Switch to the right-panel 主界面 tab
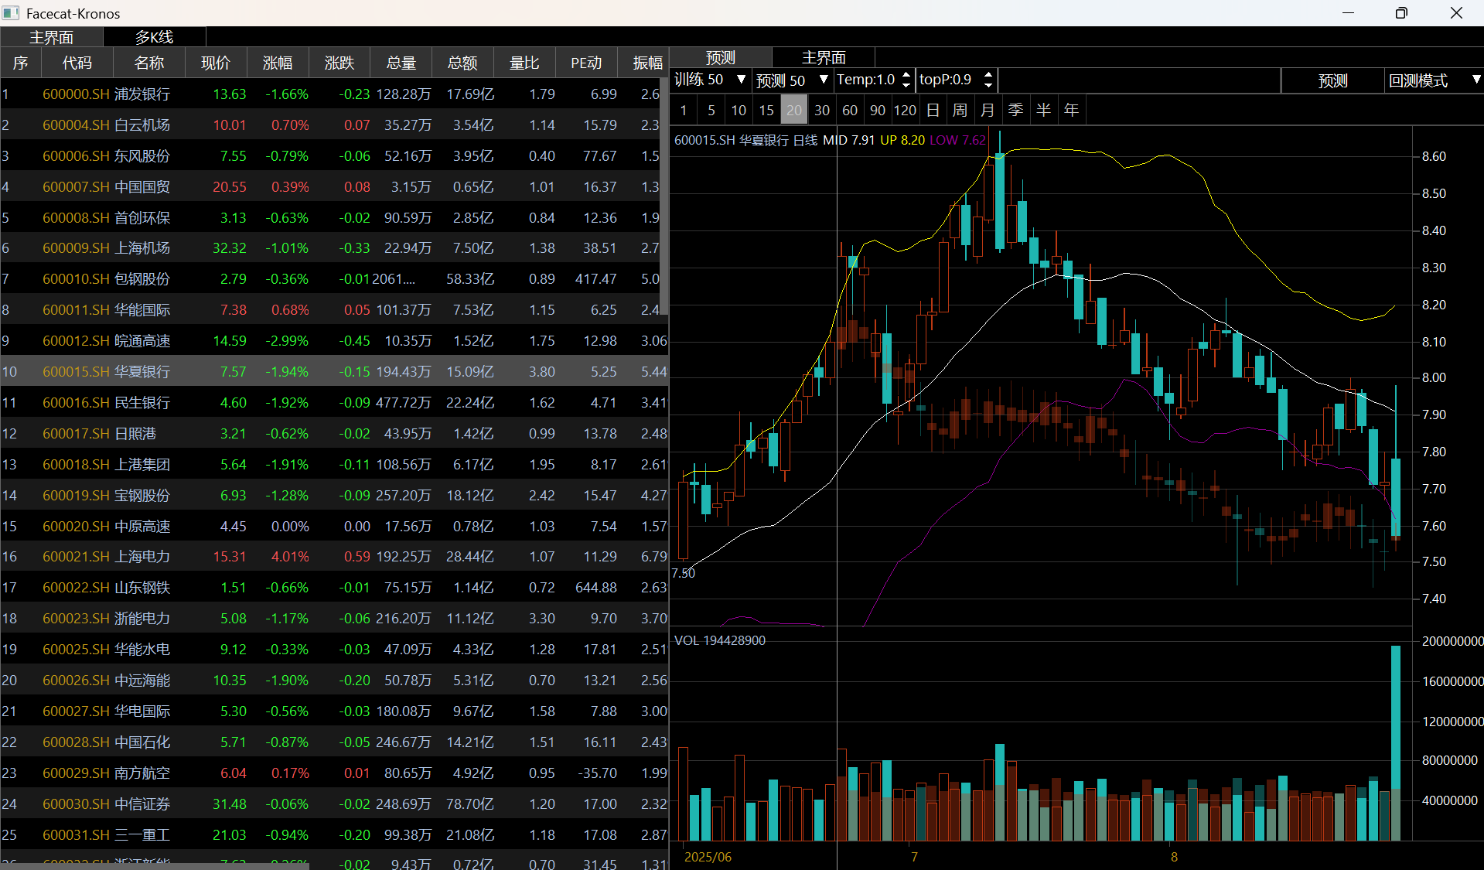 coord(824,57)
